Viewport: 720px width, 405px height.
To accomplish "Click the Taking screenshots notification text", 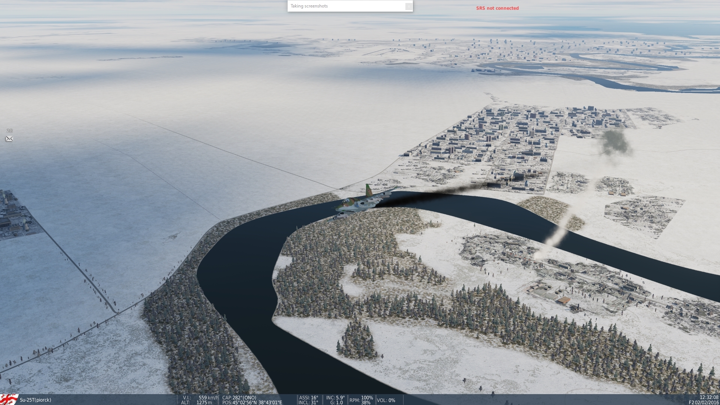I will tap(309, 6).
